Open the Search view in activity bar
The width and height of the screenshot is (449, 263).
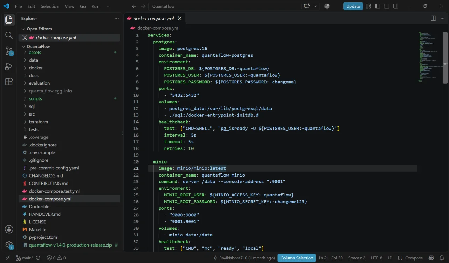pos(9,35)
